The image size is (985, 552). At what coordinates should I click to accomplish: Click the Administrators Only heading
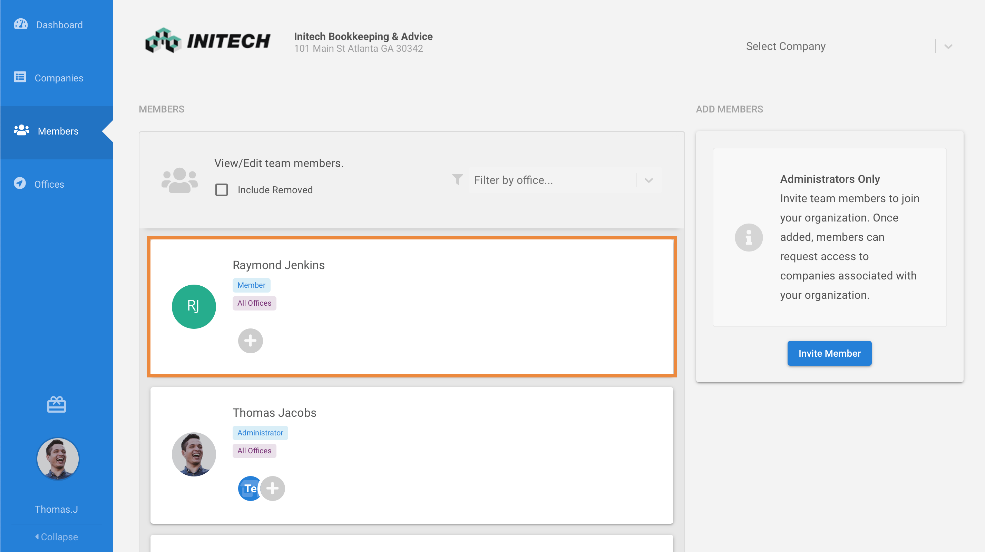[x=830, y=179]
